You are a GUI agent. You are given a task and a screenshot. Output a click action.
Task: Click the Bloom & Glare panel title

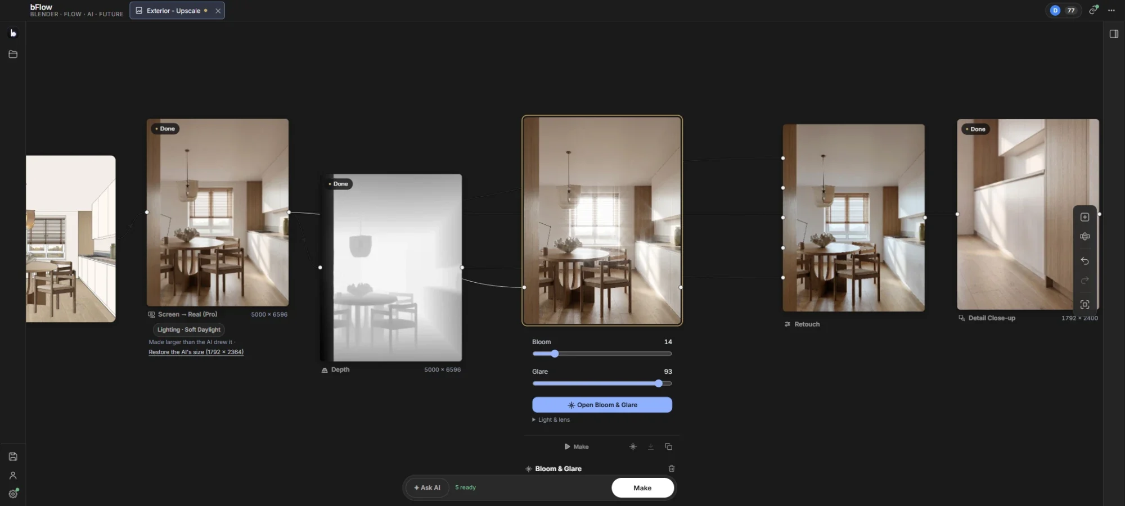coord(558,468)
